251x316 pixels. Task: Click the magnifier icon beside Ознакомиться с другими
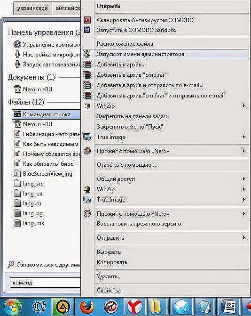tap(10, 264)
